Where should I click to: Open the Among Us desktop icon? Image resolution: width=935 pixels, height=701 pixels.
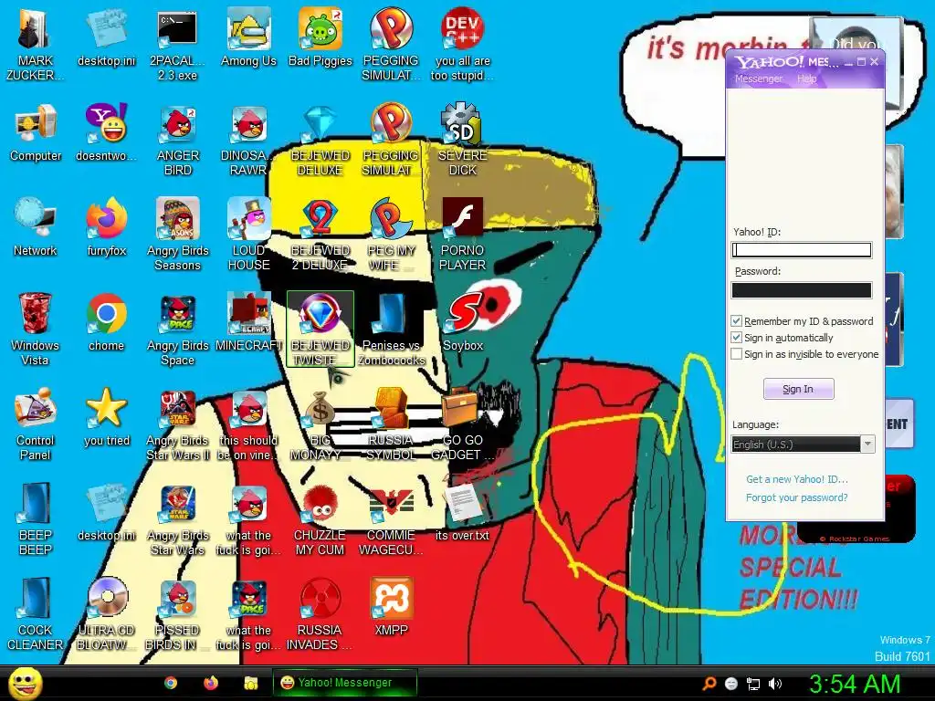coord(248,37)
